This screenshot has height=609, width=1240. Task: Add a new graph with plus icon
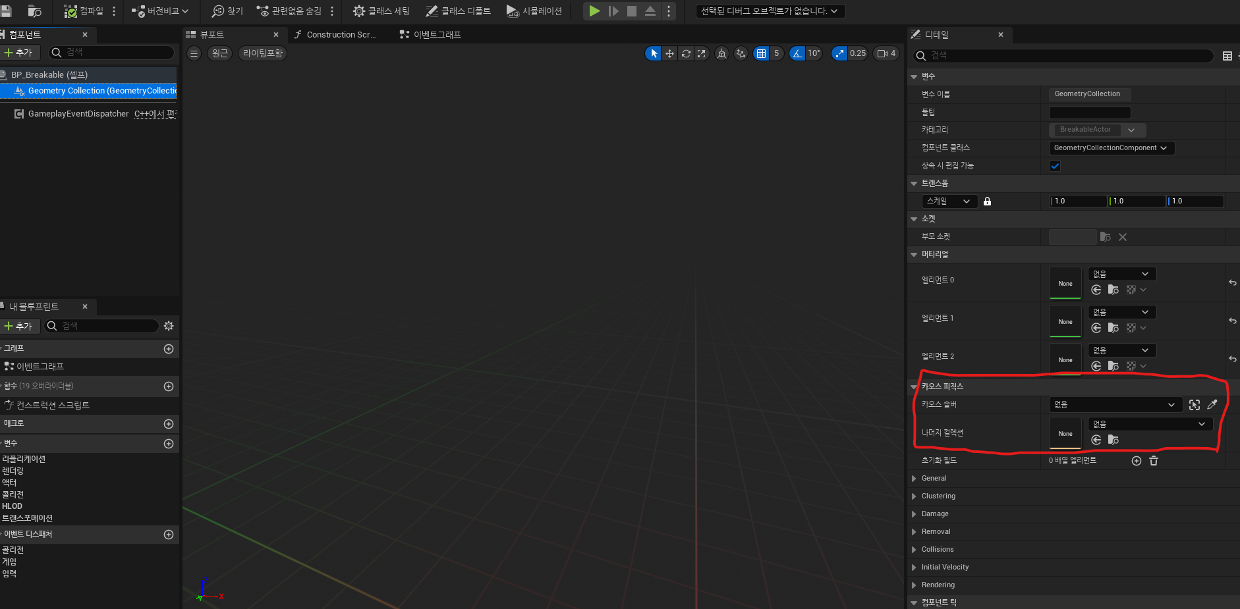point(169,349)
